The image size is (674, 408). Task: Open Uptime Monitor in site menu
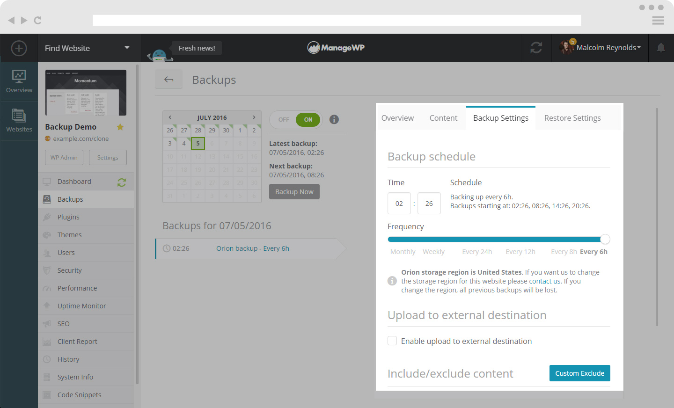pos(86,306)
